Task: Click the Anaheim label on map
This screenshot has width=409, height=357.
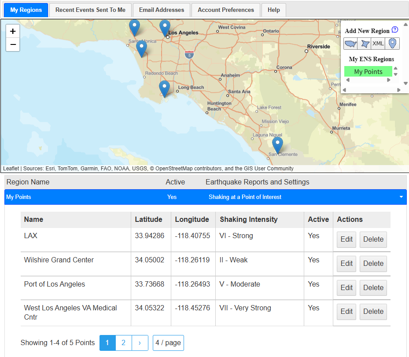Action: click(x=230, y=75)
